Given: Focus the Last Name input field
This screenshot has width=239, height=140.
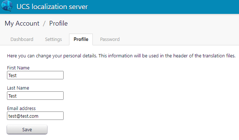Looking at the screenshot, I should (x=35, y=96).
